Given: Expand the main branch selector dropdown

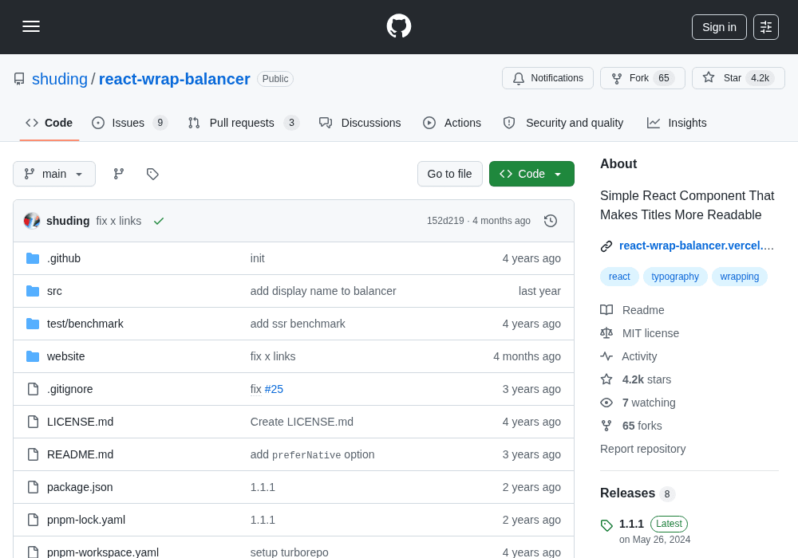Looking at the screenshot, I should pos(54,174).
